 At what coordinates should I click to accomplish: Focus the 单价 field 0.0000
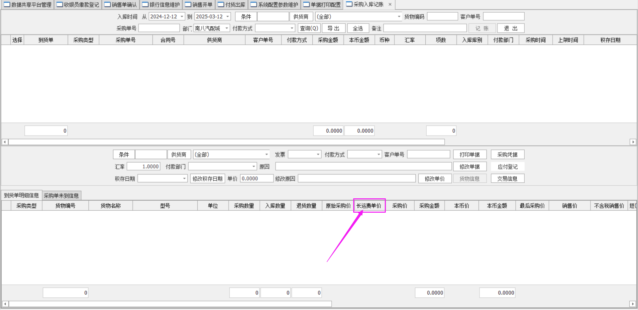point(257,178)
